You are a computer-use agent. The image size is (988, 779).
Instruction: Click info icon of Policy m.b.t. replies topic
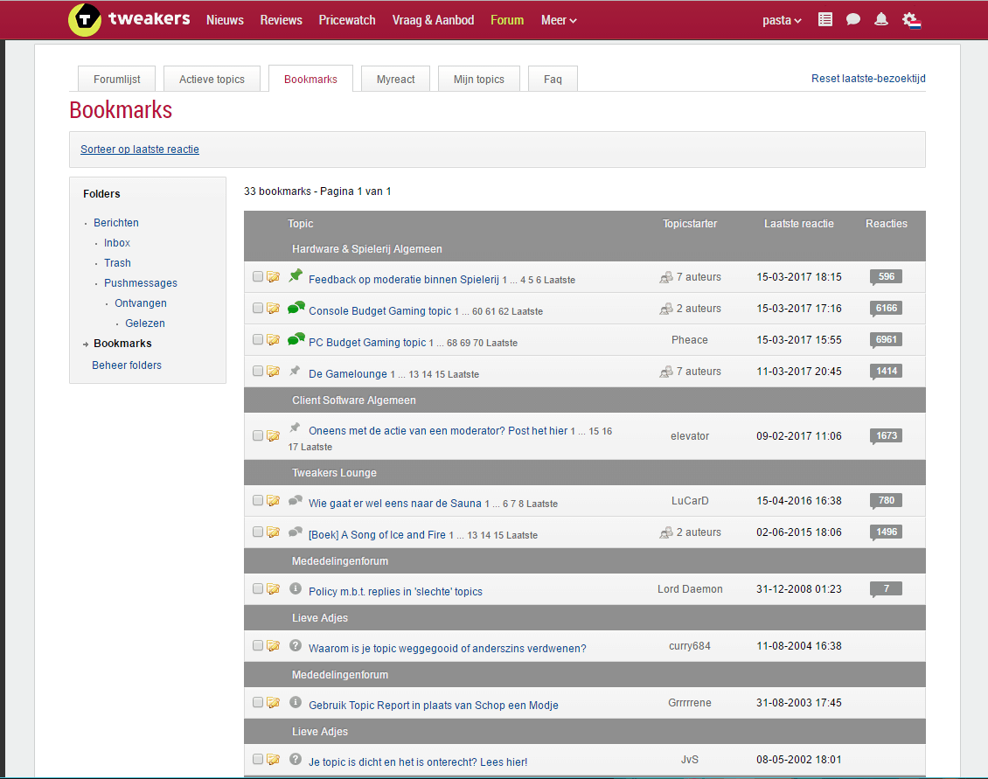(296, 588)
